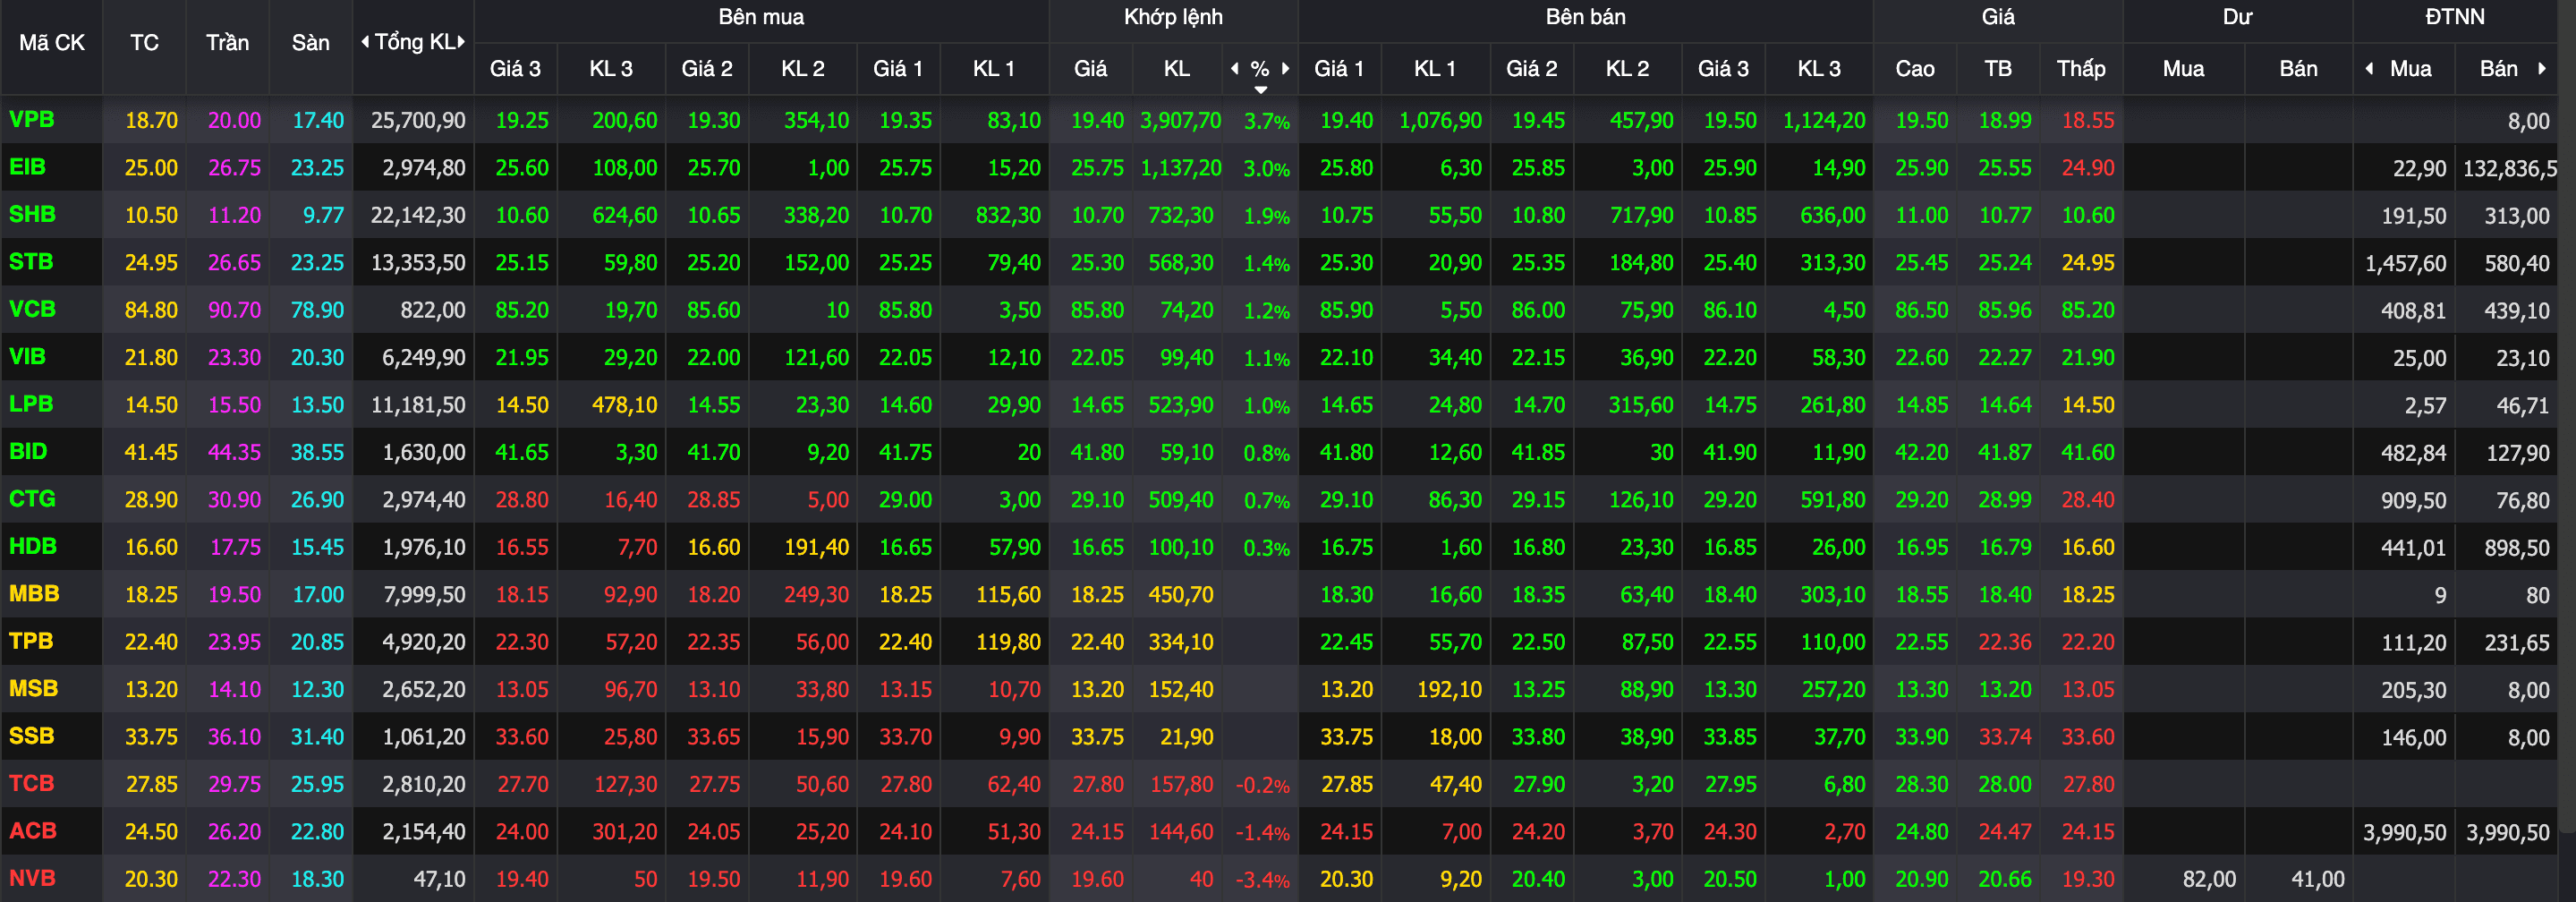Click right arrow beside ĐTNN Bán header
Image resolution: width=2576 pixels, height=902 pixels.
coord(2541,68)
